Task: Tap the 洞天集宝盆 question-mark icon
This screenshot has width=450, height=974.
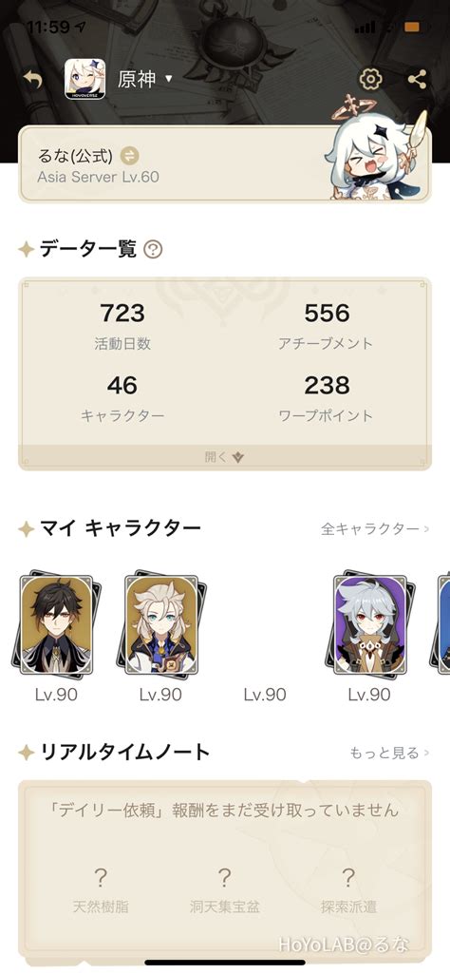Action: [x=224, y=878]
